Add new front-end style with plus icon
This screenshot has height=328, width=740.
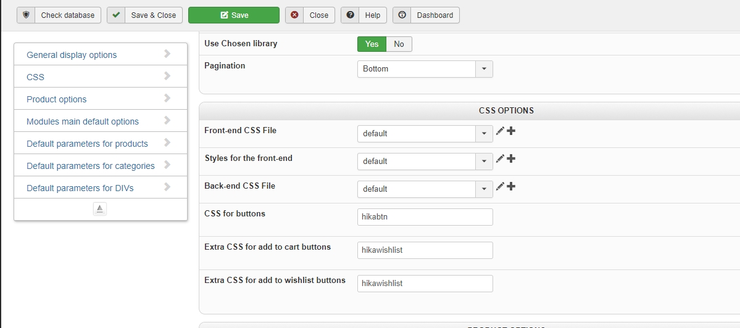tap(511, 159)
